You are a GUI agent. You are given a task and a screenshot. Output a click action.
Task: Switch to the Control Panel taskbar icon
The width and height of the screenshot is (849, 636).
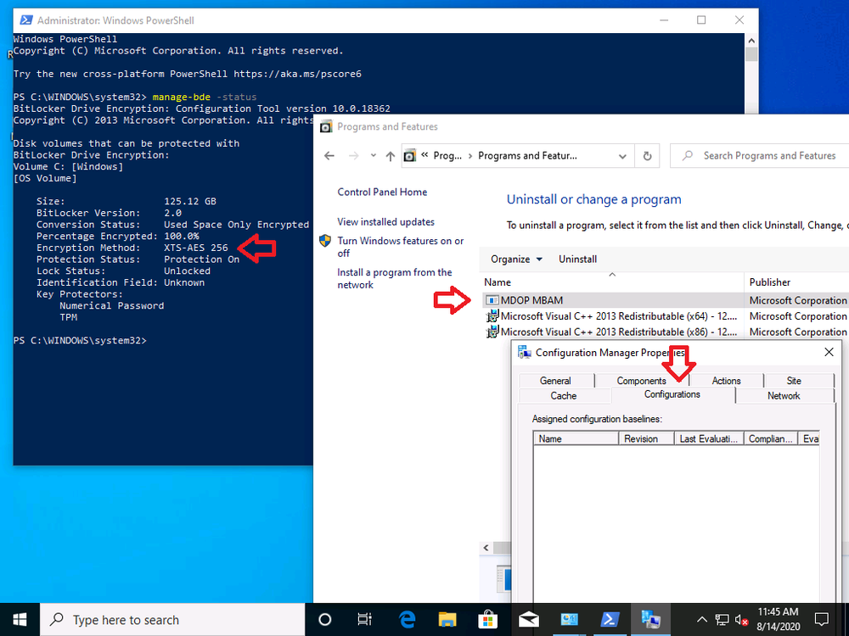[569, 620]
